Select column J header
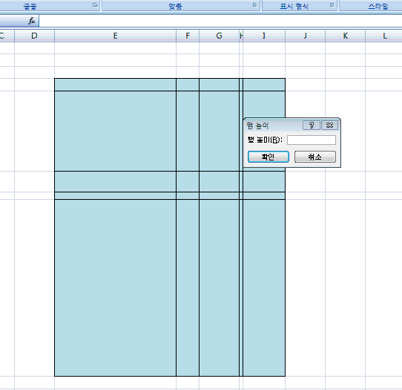 (x=305, y=36)
